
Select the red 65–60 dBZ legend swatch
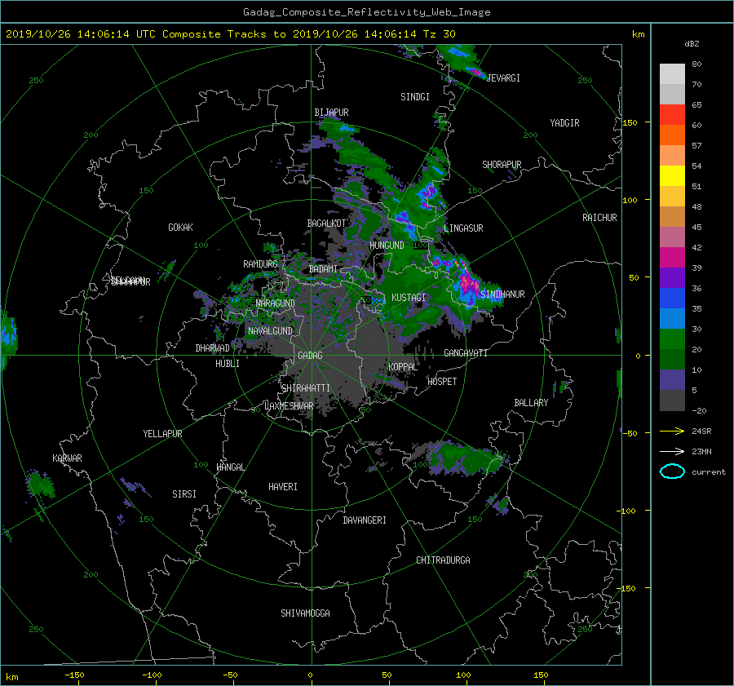pyautogui.click(x=672, y=115)
